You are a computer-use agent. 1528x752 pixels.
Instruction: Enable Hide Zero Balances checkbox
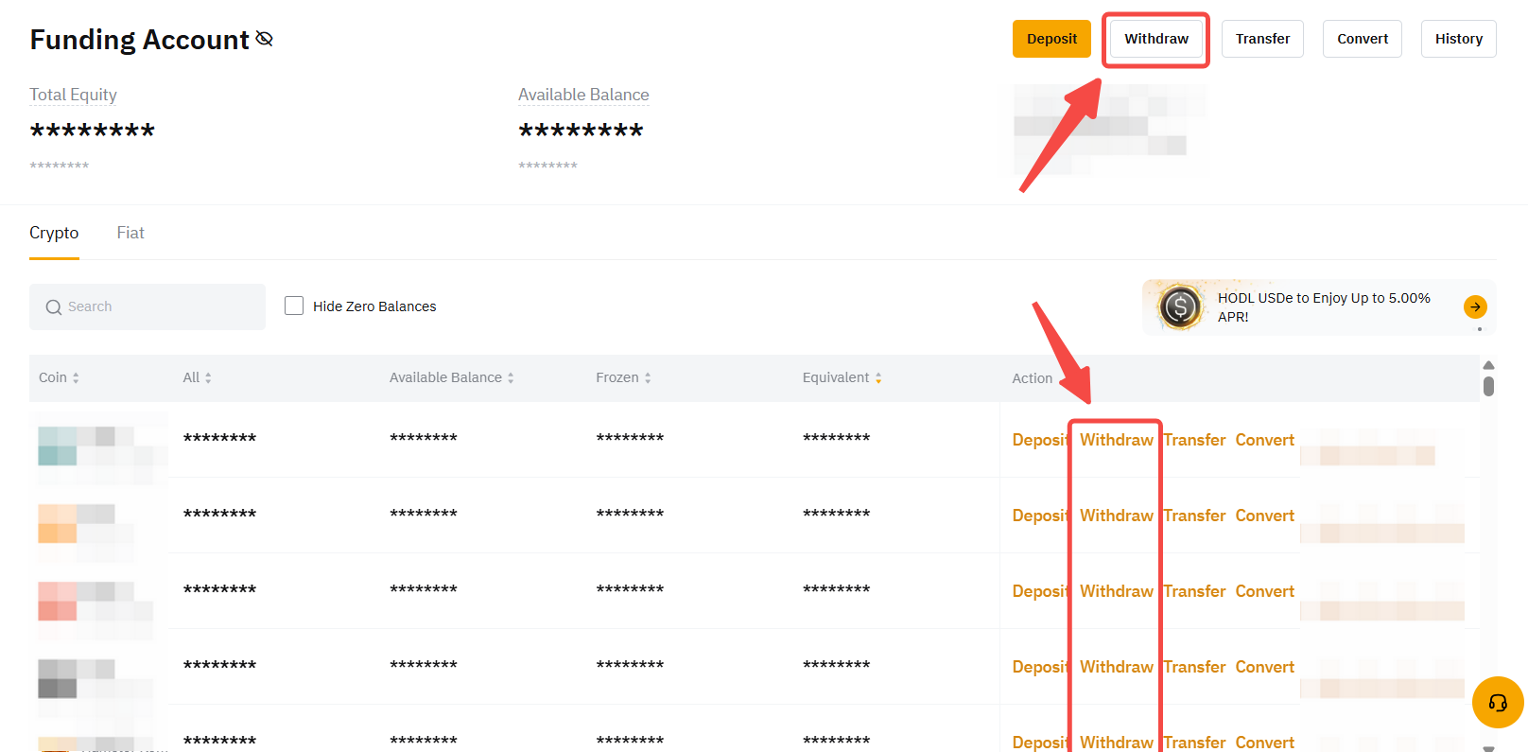tap(294, 306)
